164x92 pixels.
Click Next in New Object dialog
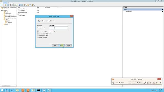click(x=61, y=45)
